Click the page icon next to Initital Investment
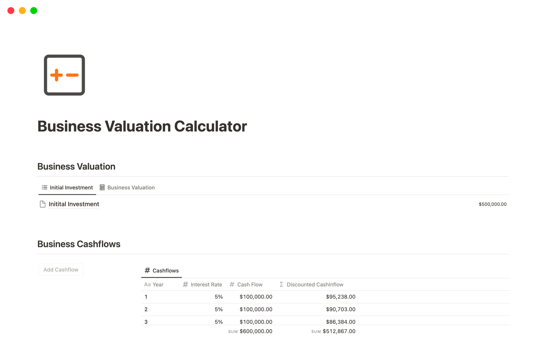 [x=42, y=204]
